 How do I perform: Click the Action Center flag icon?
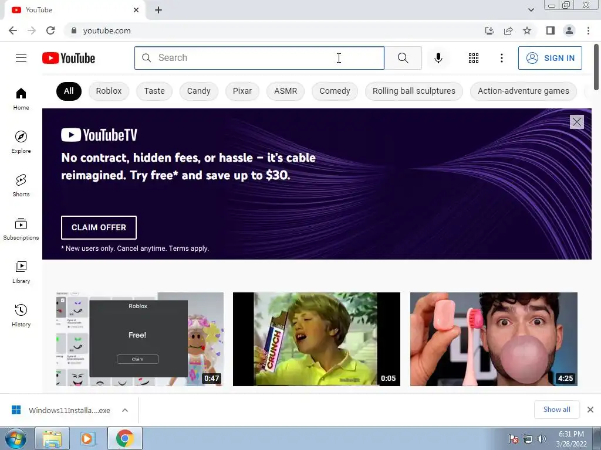[513, 439]
